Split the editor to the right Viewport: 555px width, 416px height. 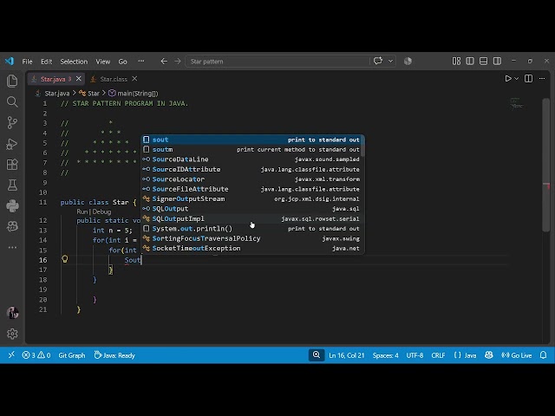coord(528,79)
